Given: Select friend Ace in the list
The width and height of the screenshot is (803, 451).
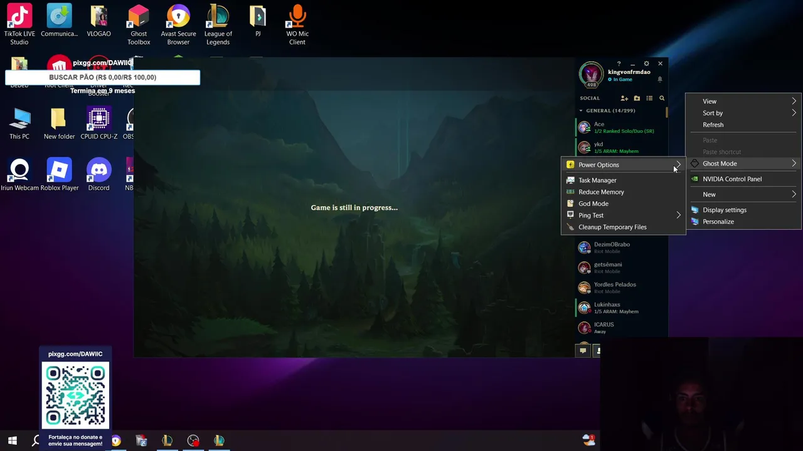Looking at the screenshot, I should (x=620, y=127).
